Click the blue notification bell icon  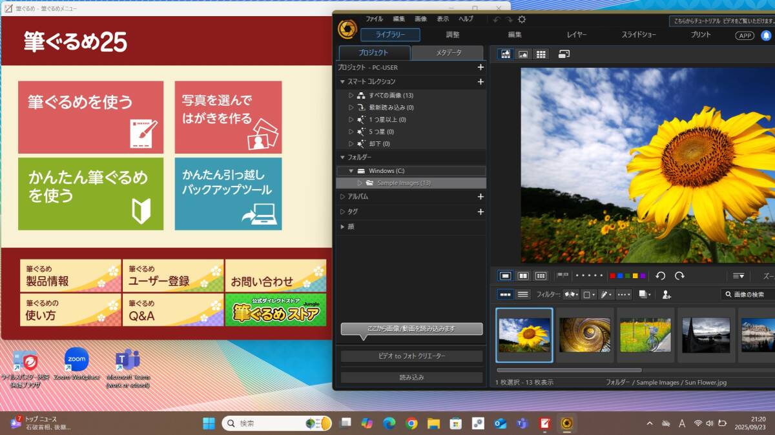(x=766, y=35)
